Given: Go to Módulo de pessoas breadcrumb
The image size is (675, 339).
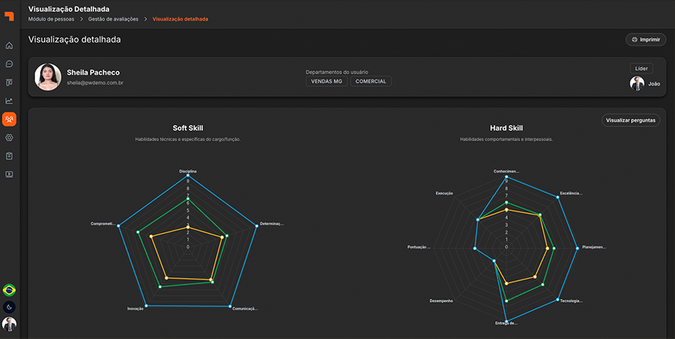Looking at the screenshot, I should click(x=51, y=19).
